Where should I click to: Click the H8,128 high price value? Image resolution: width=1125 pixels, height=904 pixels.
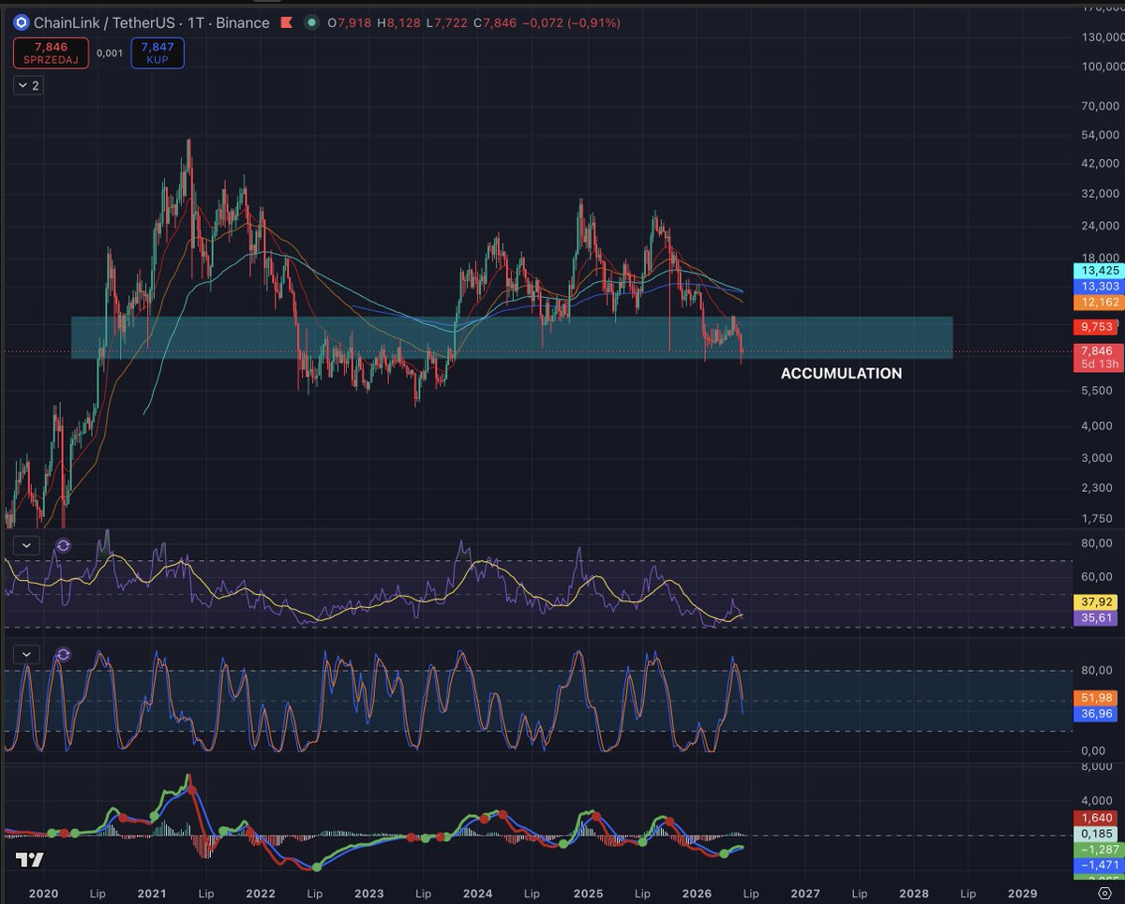pos(398,22)
